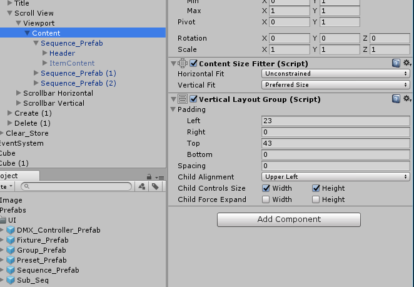Enable Child Force Expand Width

266,199
